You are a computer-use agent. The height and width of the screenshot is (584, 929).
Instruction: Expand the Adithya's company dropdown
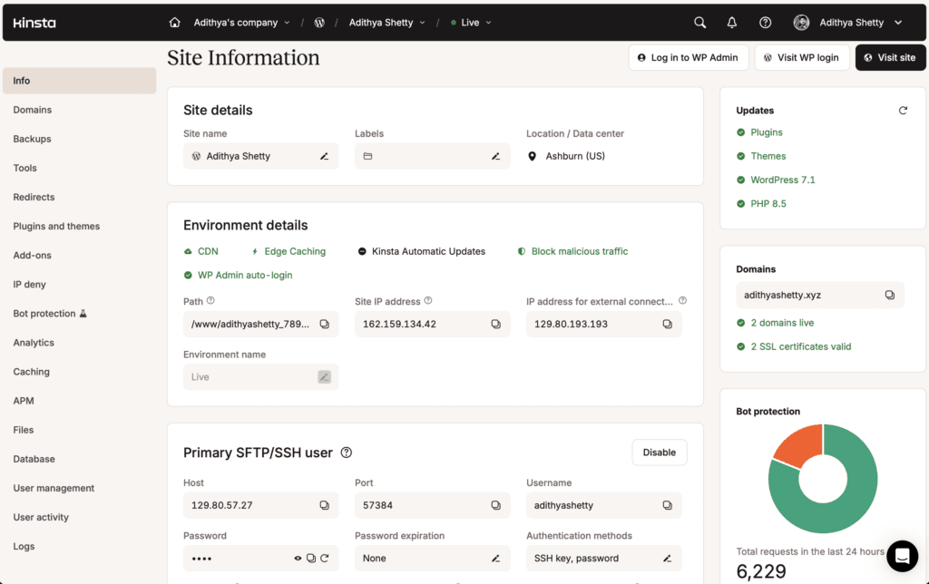click(241, 23)
